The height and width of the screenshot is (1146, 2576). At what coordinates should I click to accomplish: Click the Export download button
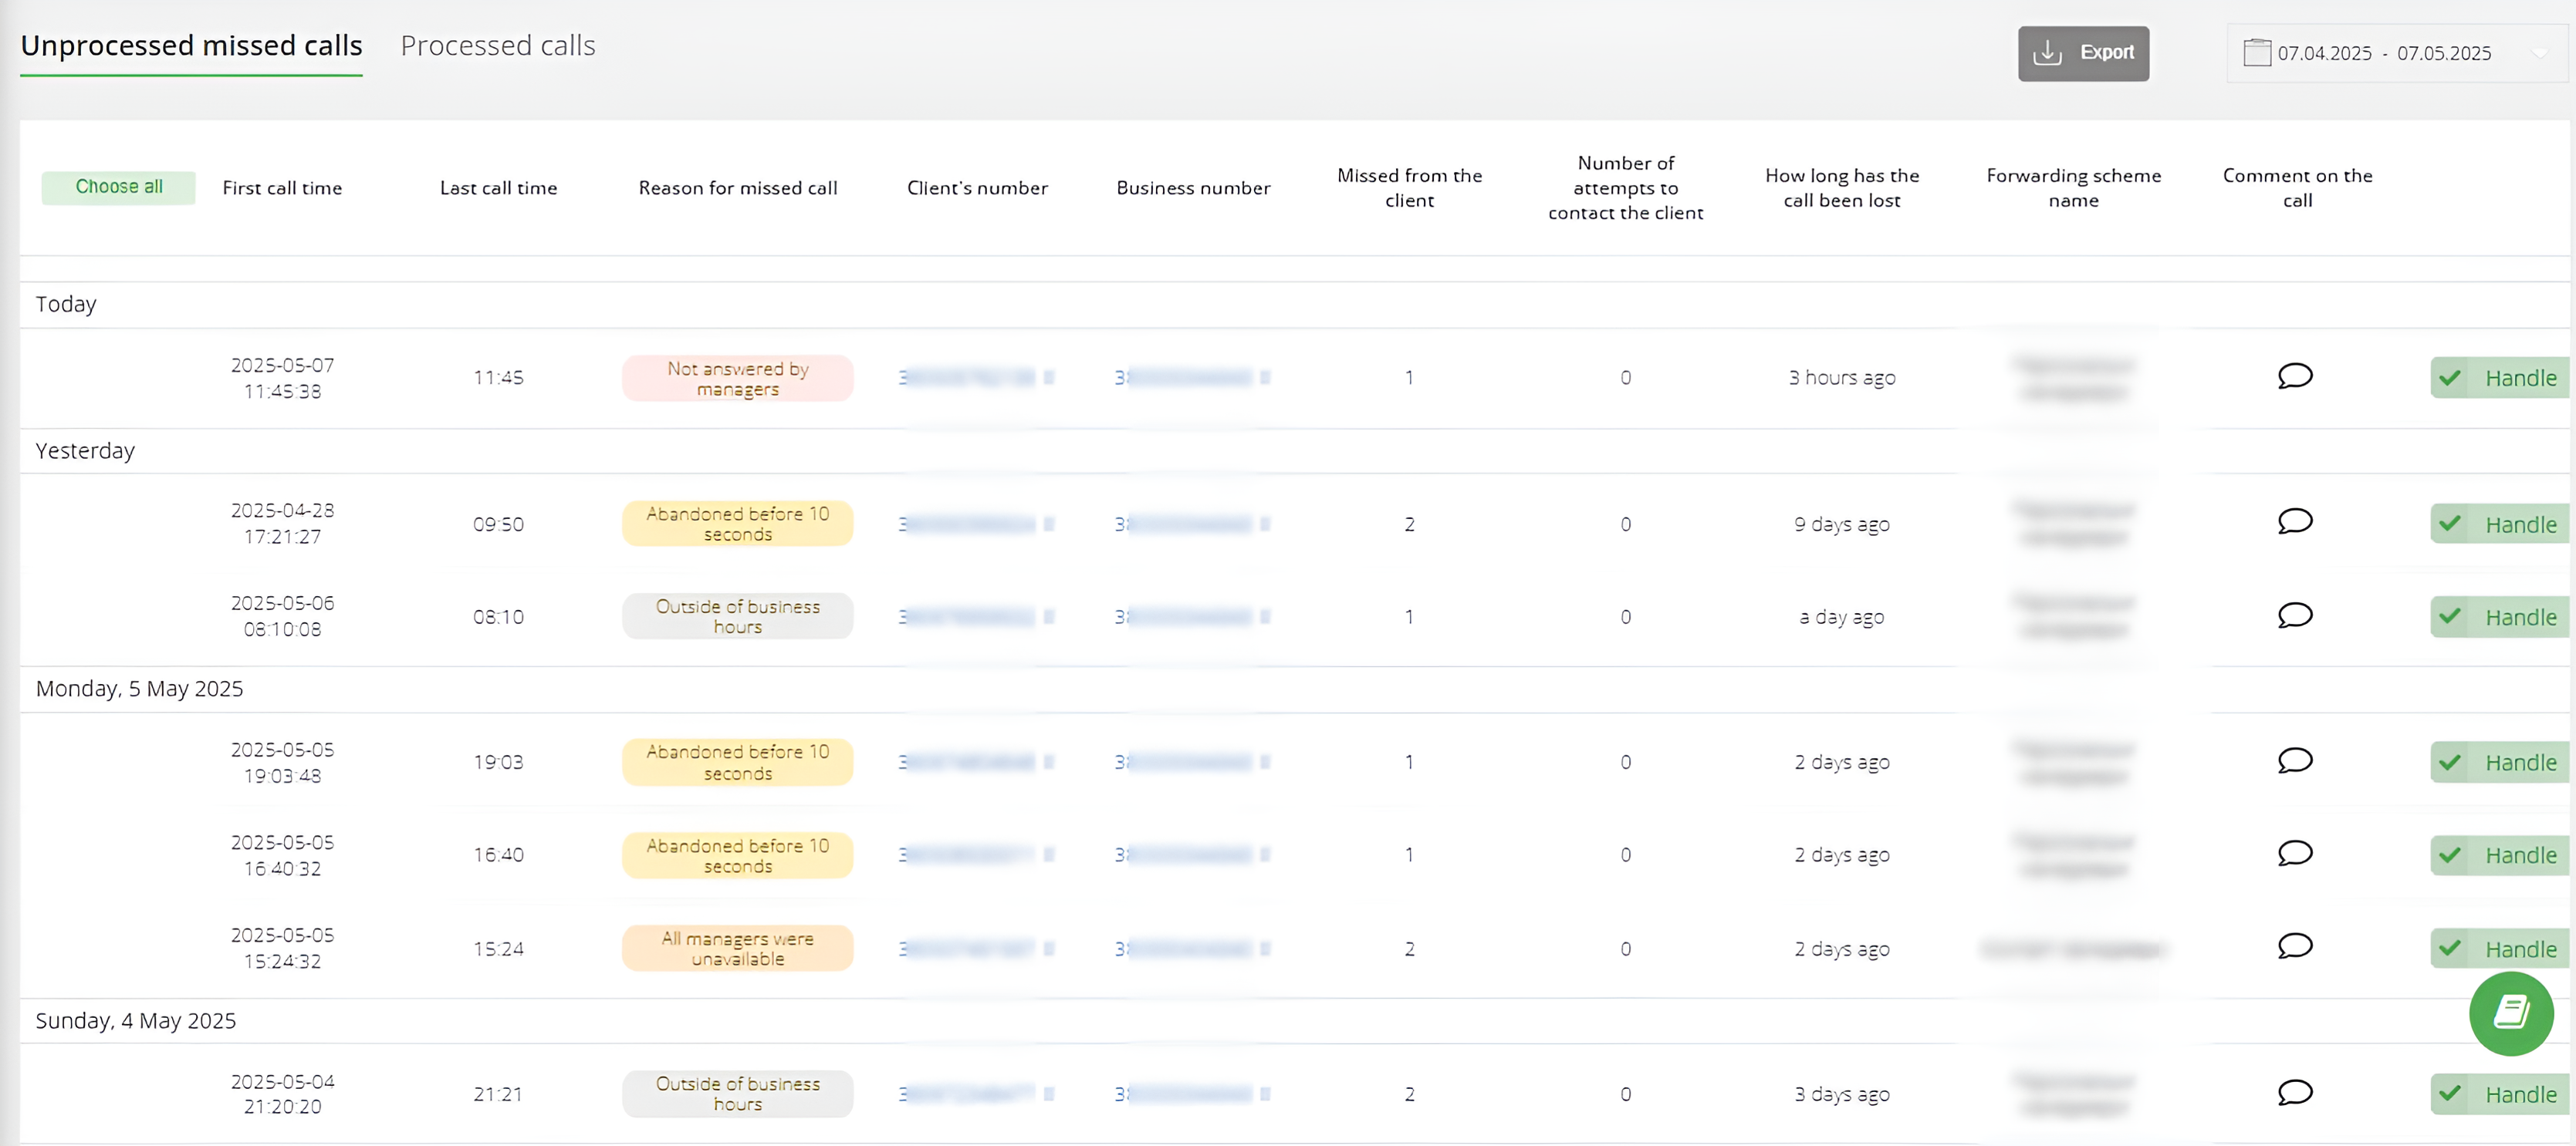[2083, 53]
